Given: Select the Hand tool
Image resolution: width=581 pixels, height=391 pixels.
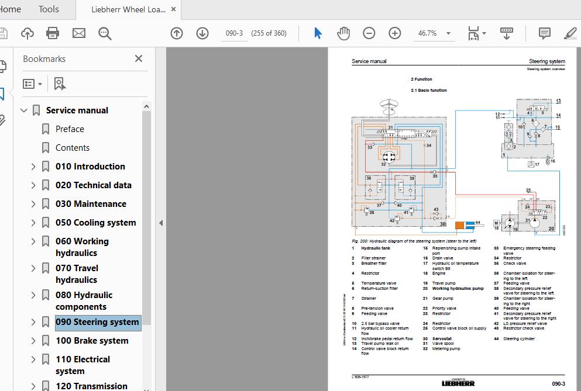Looking at the screenshot, I should pyautogui.click(x=343, y=33).
